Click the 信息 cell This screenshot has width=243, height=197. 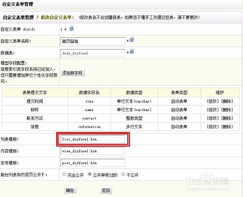pos(35,127)
